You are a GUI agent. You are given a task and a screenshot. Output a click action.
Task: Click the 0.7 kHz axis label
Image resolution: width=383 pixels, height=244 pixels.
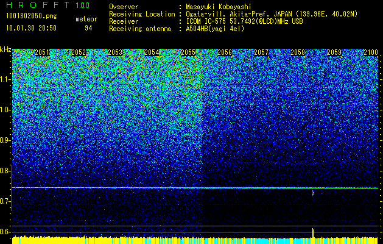point(5,201)
